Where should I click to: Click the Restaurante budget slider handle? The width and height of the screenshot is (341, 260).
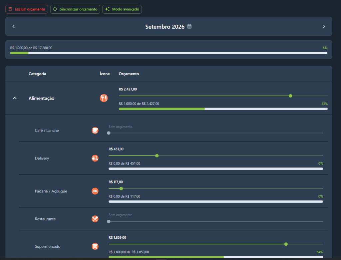pyautogui.click(x=109, y=221)
